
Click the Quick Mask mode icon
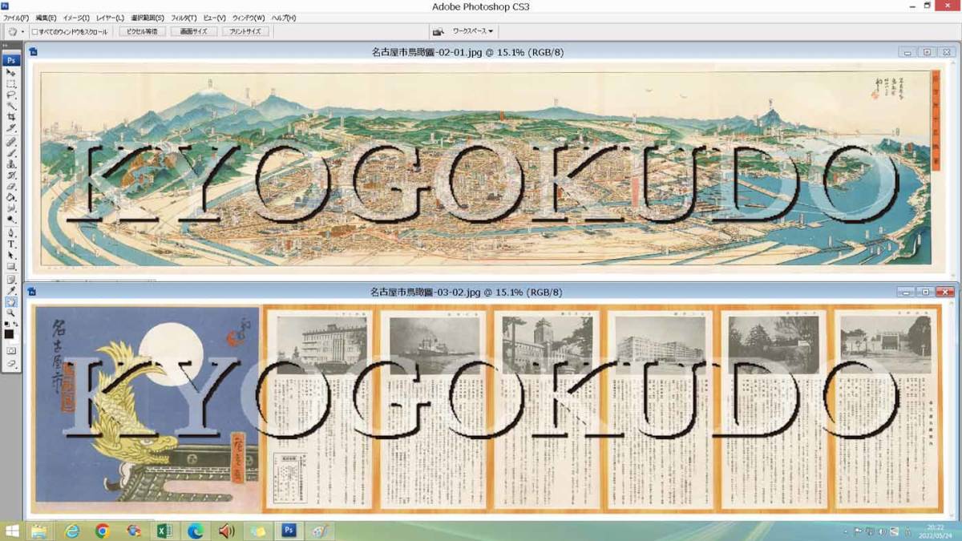pos(11,350)
